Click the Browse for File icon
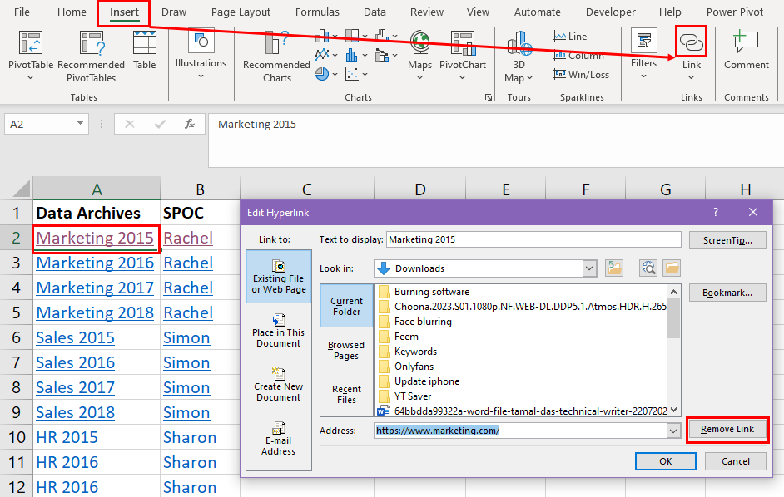Screen dimensions: 784x497 tap(672, 268)
